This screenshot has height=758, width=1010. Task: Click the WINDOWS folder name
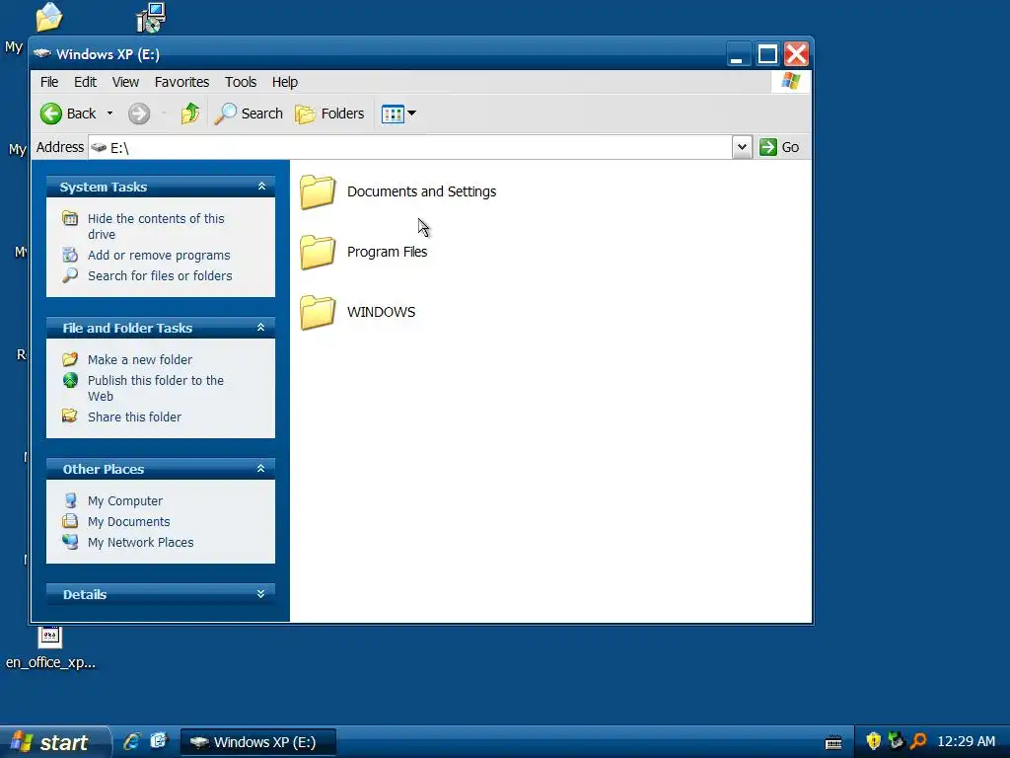(x=382, y=311)
